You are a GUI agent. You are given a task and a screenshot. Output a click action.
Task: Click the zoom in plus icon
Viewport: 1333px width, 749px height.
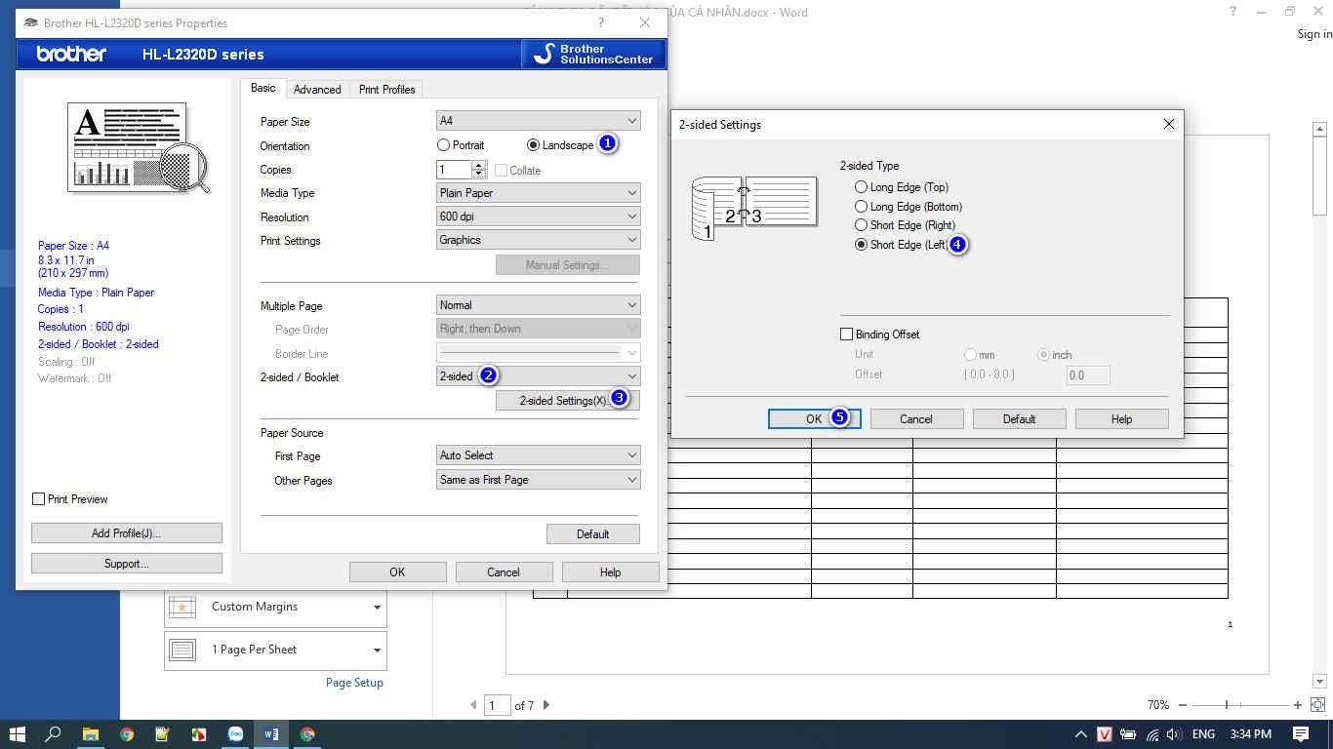(x=1297, y=705)
